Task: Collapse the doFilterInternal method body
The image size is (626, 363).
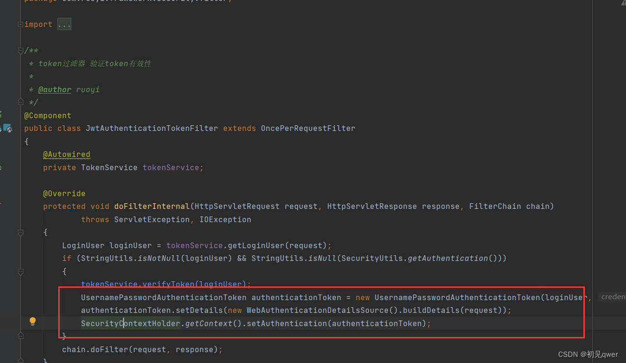Action: point(20,233)
